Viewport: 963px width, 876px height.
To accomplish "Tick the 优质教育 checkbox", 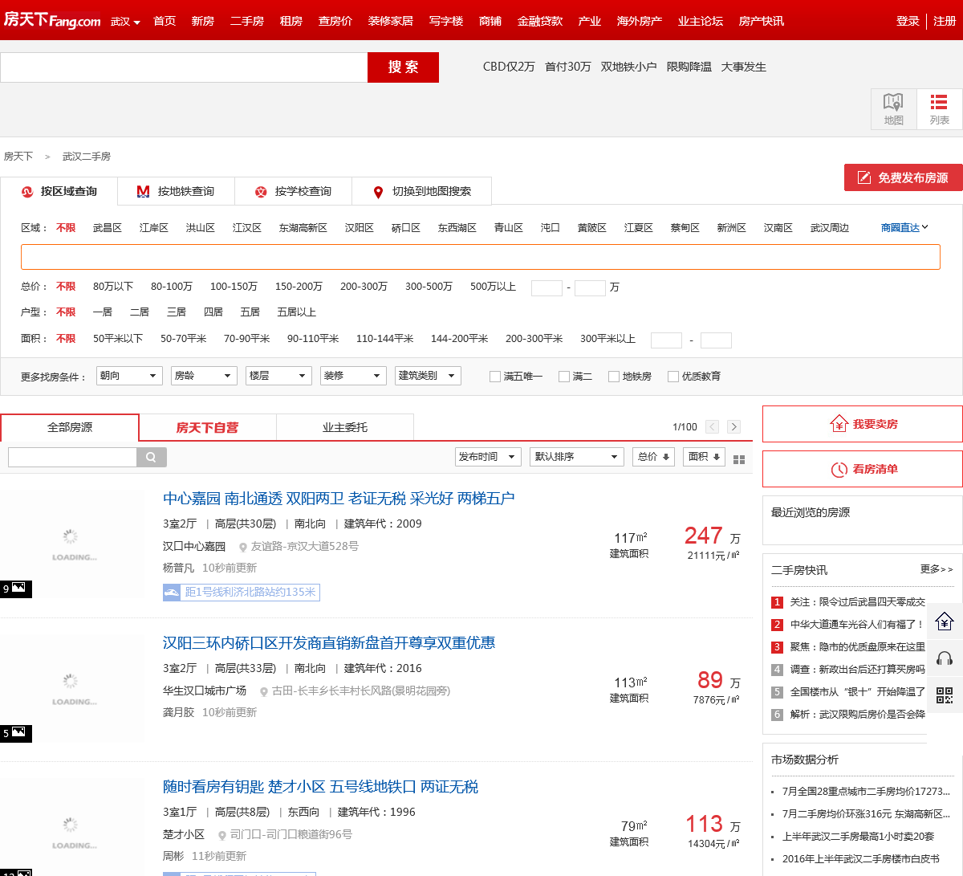I will (x=673, y=377).
